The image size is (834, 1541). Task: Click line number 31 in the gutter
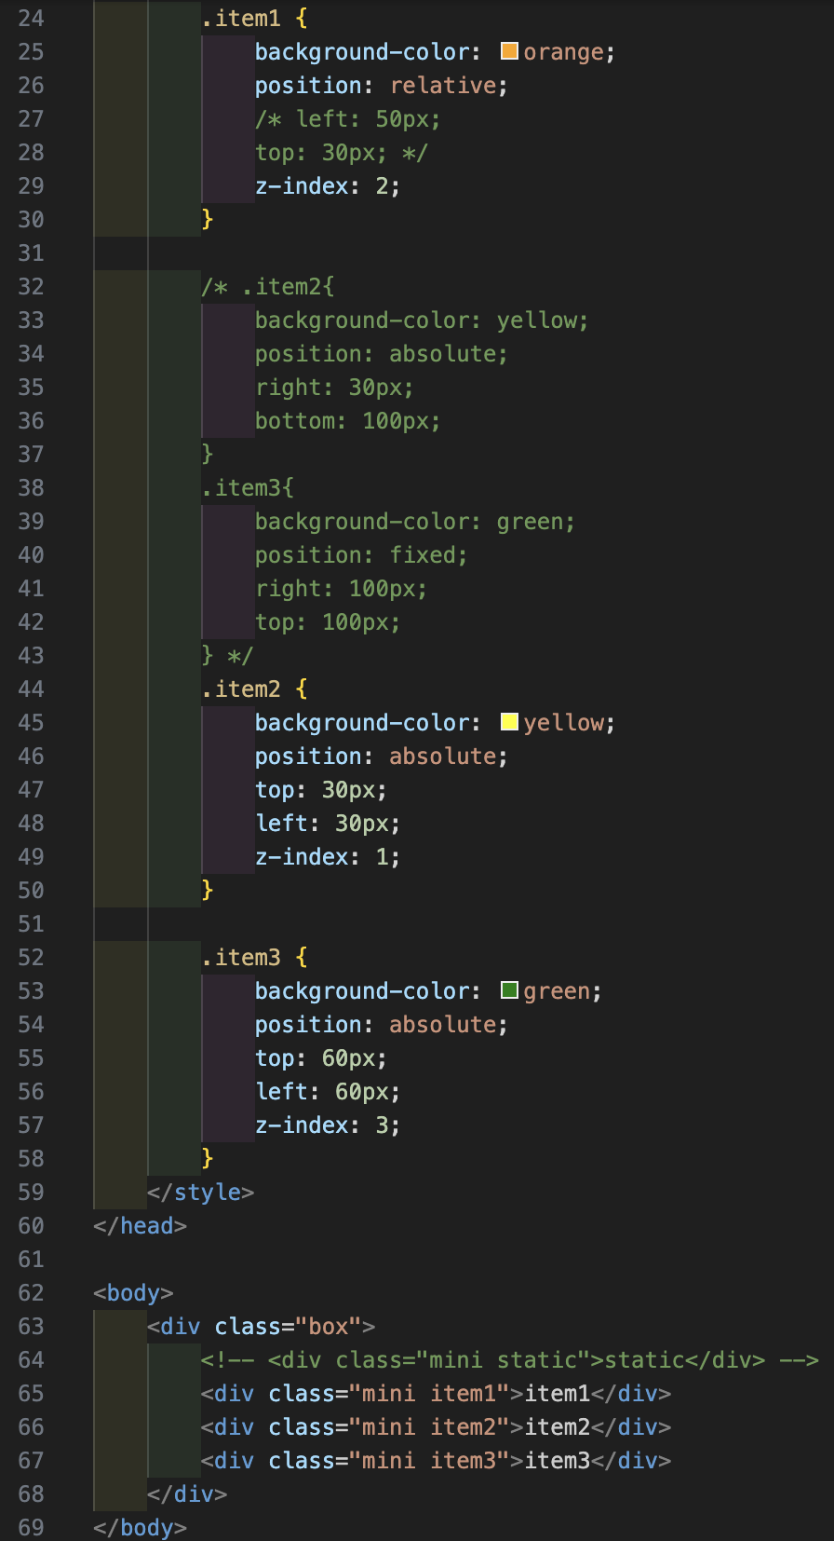click(x=31, y=252)
